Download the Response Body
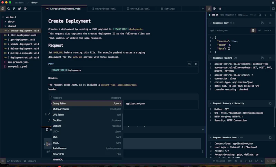 click(270, 23)
